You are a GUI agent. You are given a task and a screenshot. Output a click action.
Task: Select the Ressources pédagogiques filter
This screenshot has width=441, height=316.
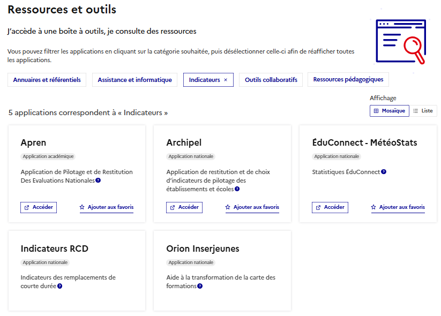[348, 79]
